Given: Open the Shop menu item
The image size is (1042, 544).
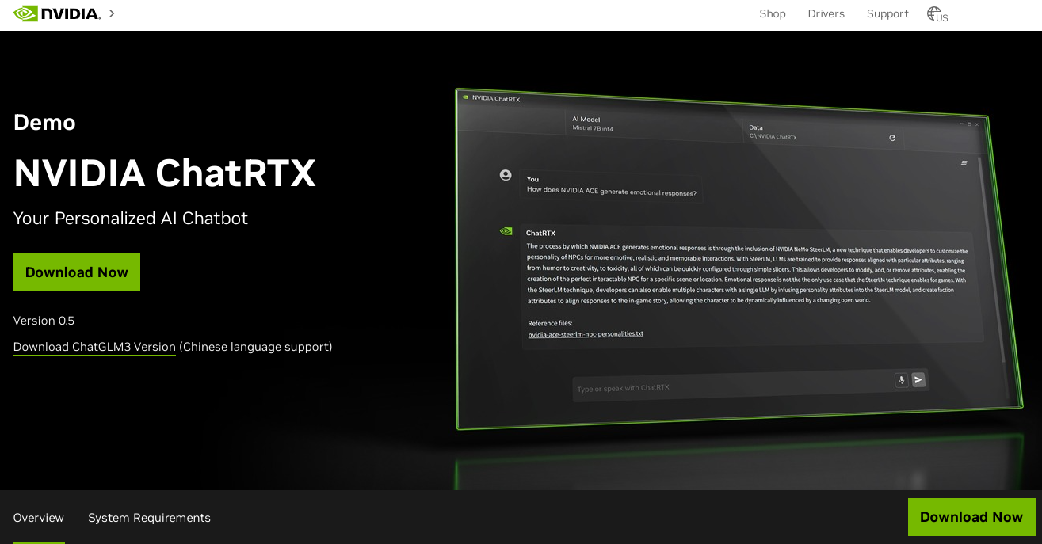Looking at the screenshot, I should [772, 14].
